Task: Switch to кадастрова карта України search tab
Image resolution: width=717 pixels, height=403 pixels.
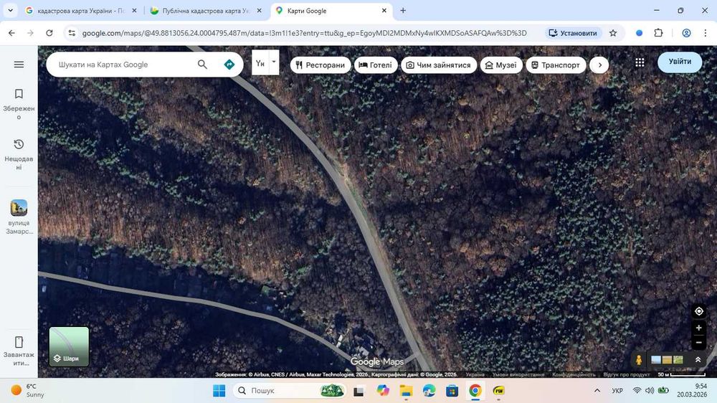Action: click(x=82, y=11)
